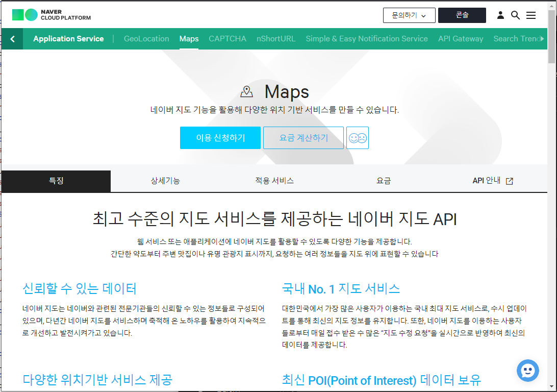Select the Maps service tab

click(x=189, y=39)
